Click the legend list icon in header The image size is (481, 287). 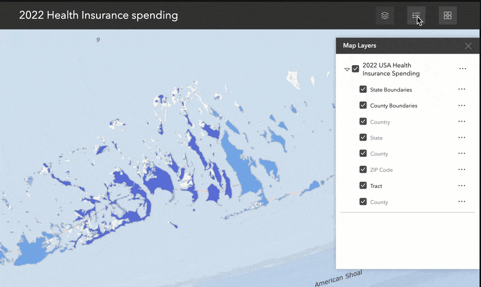[x=417, y=16]
